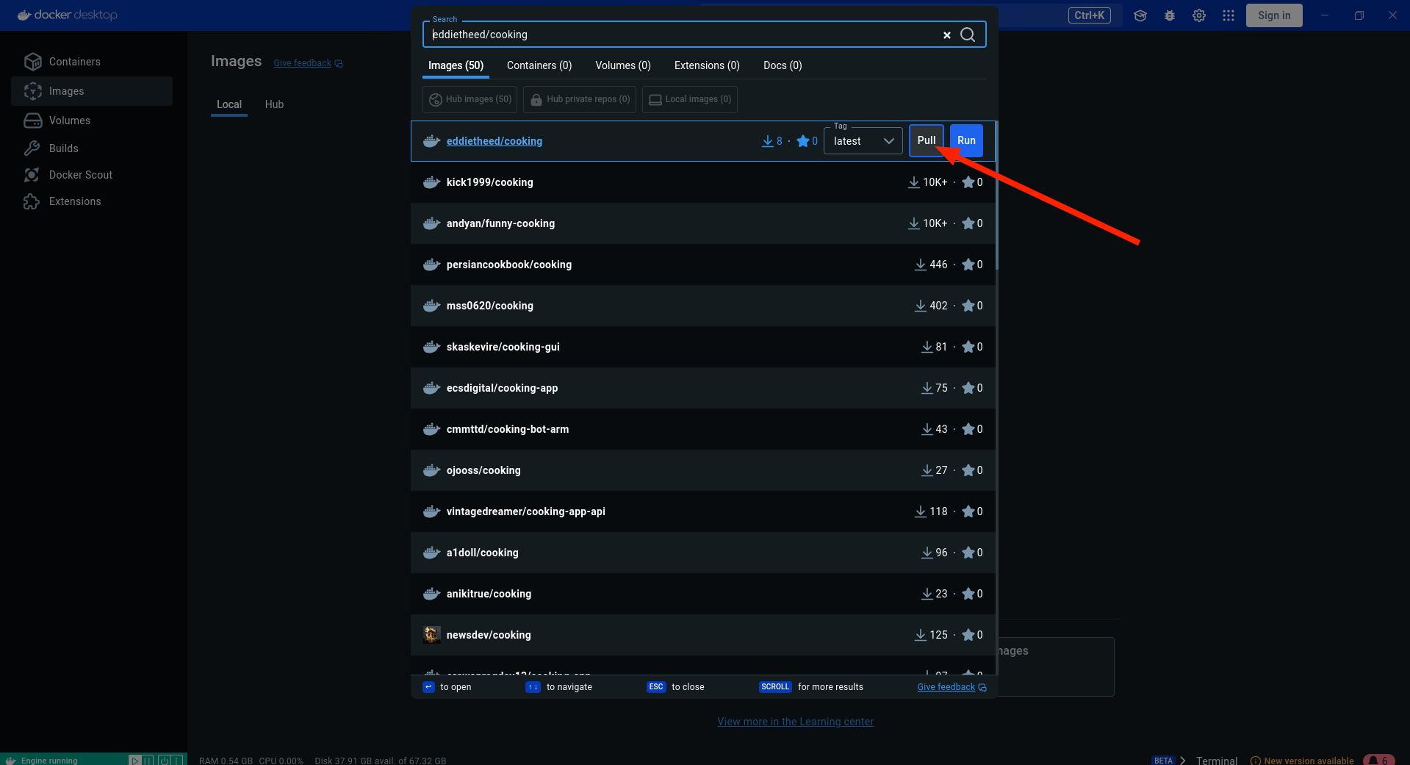This screenshot has height=765, width=1410.
Task: Click the Ctrl+K shortcut badge
Action: tap(1089, 15)
